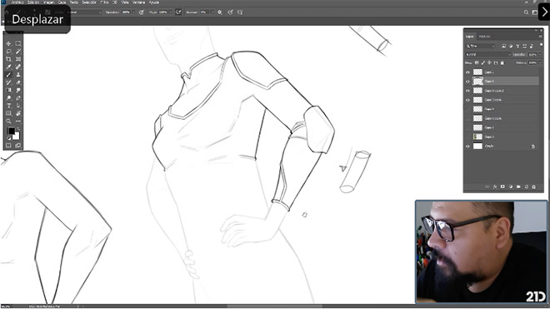Select the Smudge/Blur tool

(18, 90)
